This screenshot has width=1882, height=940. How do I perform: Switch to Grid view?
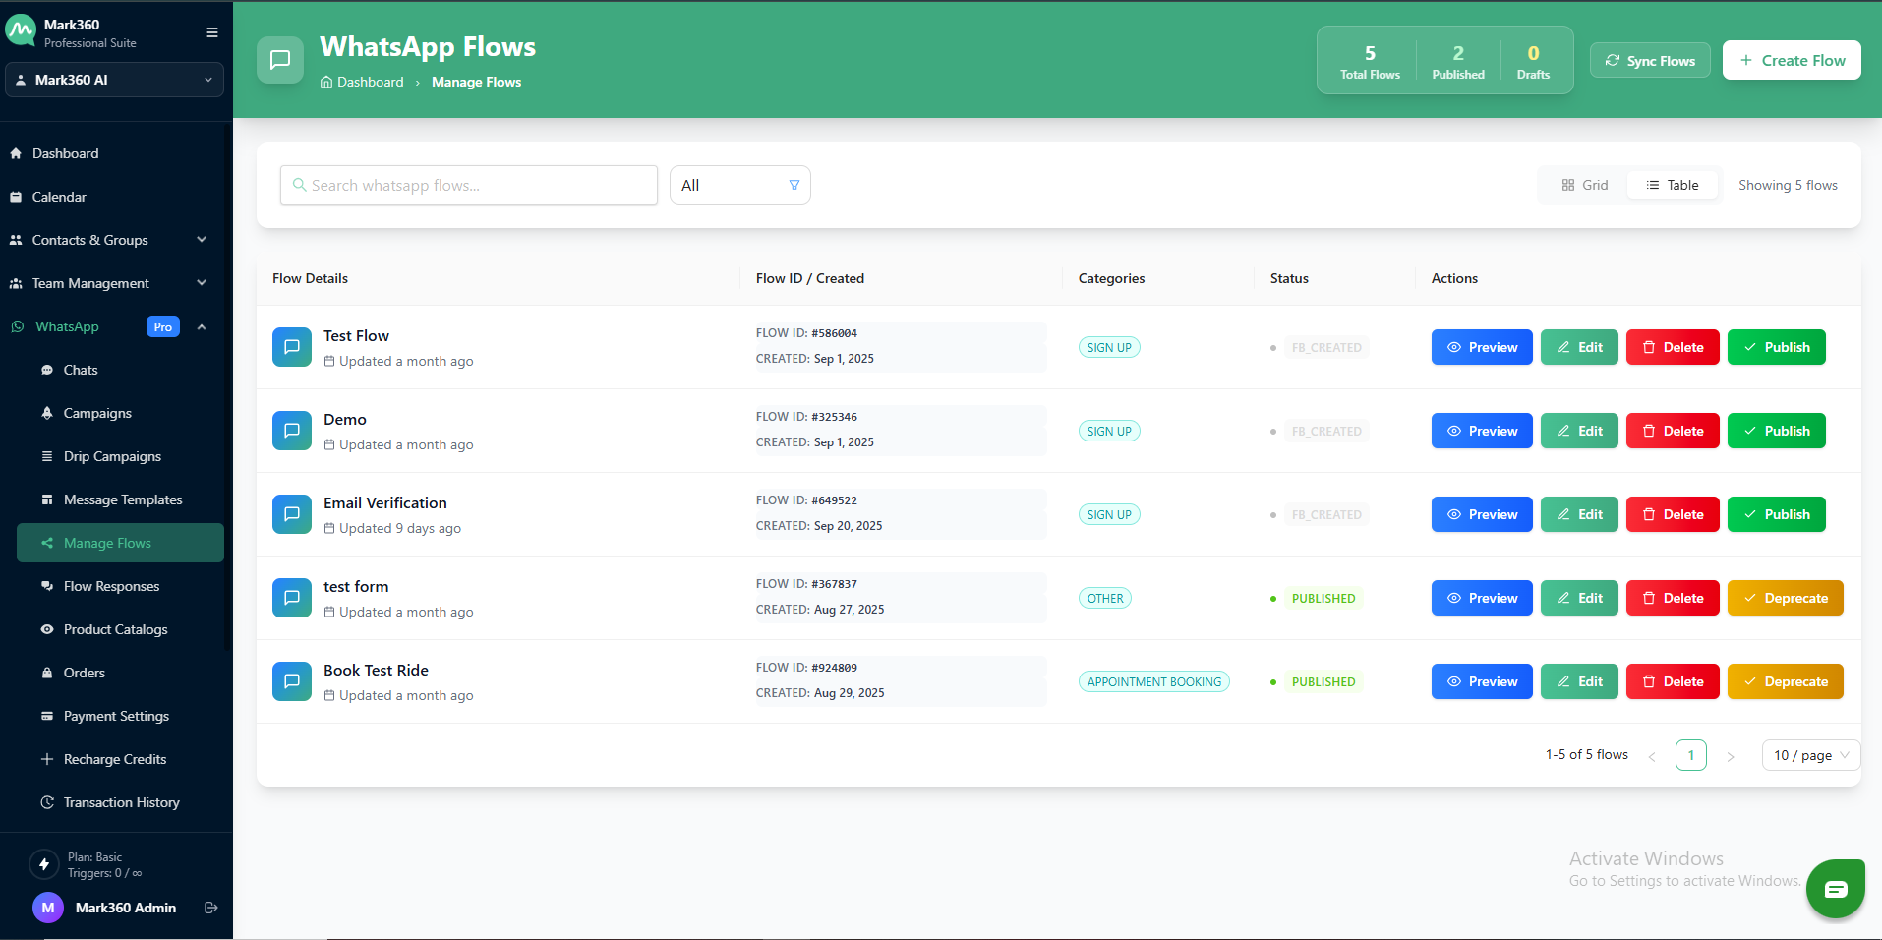click(x=1584, y=185)
